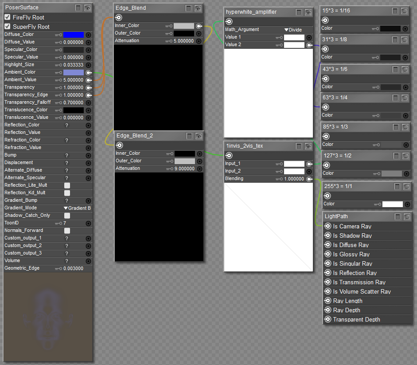This screenshot has height=365, width=417.
Task: Enable the Shadow_Catch_Only checkbox
Action: 67,216
